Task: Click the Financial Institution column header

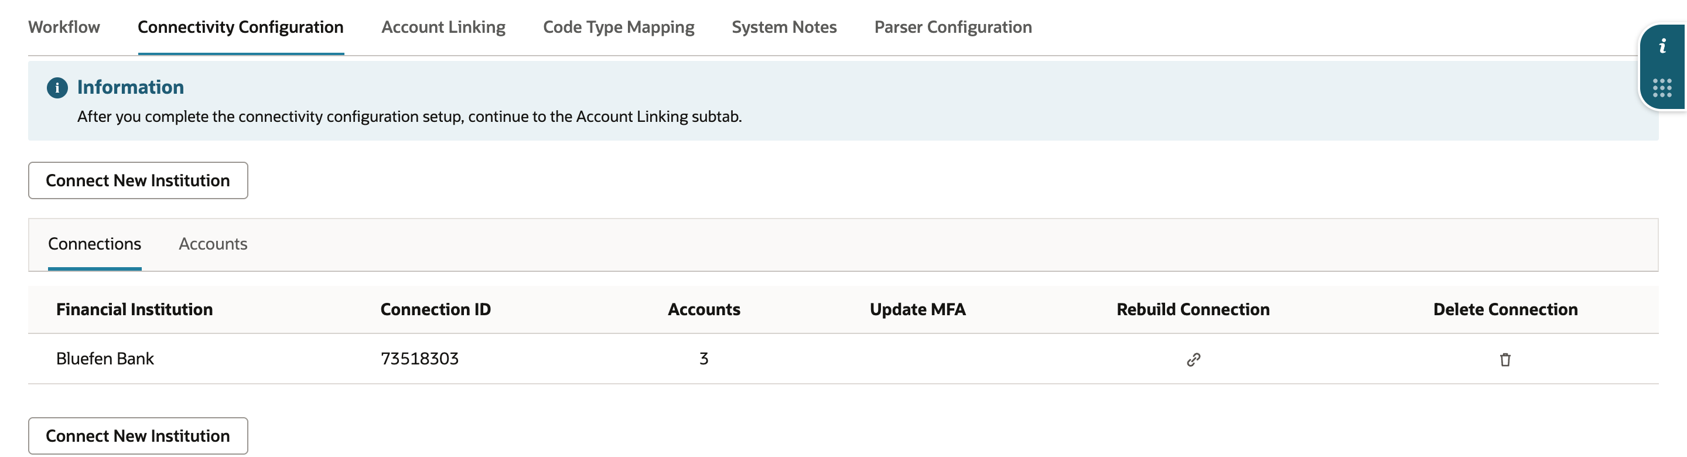Action: 134,309
